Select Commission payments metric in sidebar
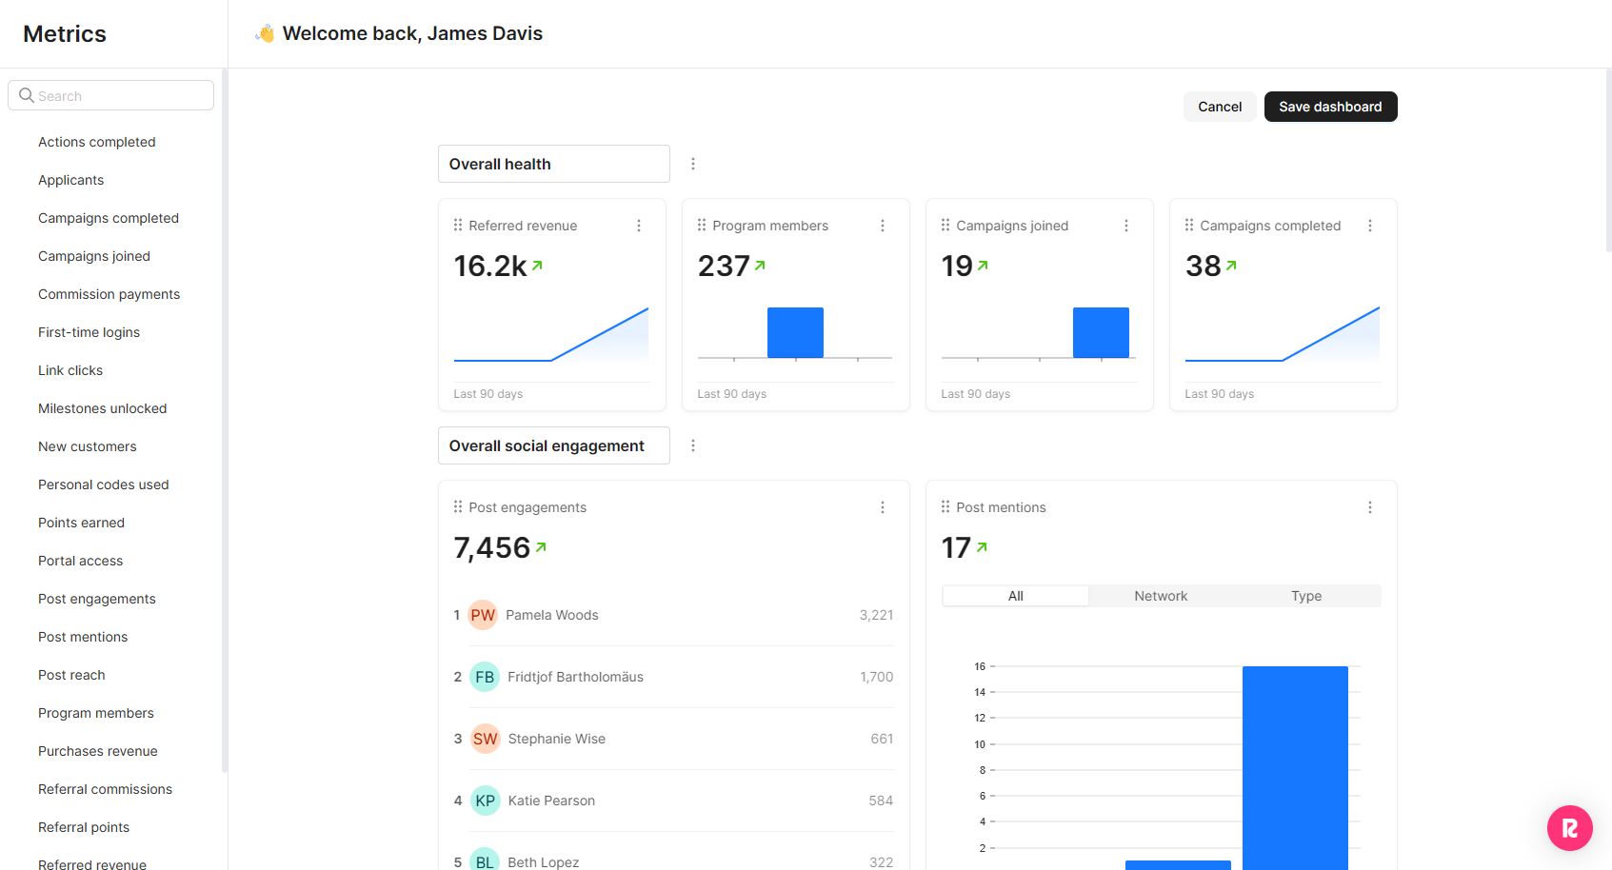1612x870 pixels. coord(109,294)
